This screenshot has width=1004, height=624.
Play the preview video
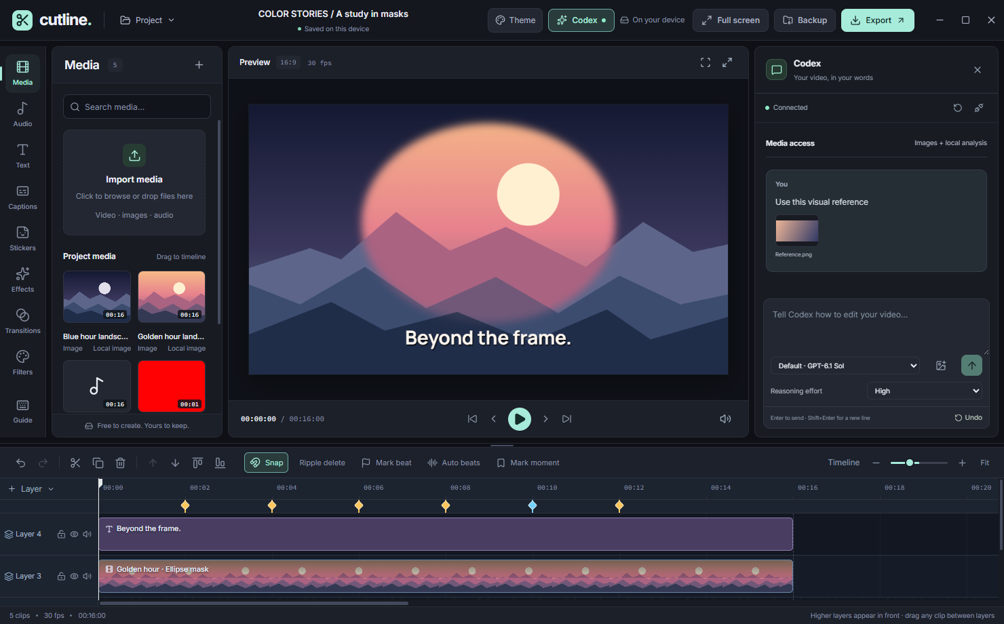(520, 419)
